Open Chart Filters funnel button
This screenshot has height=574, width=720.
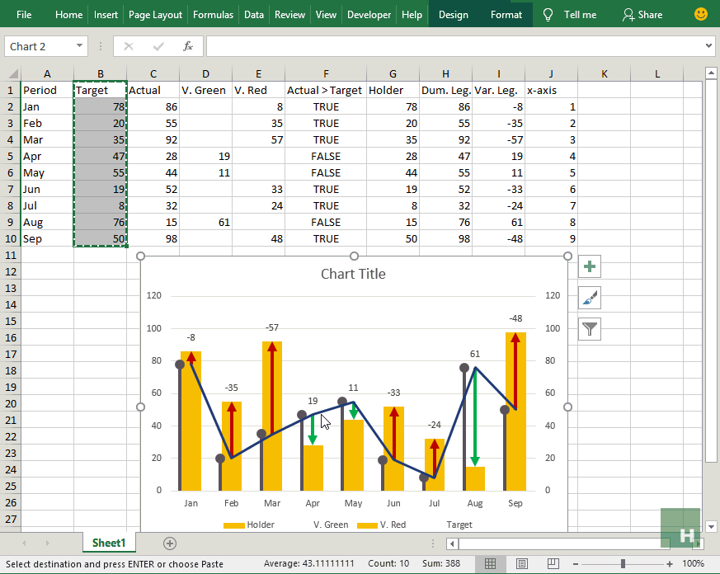point(590,329)
